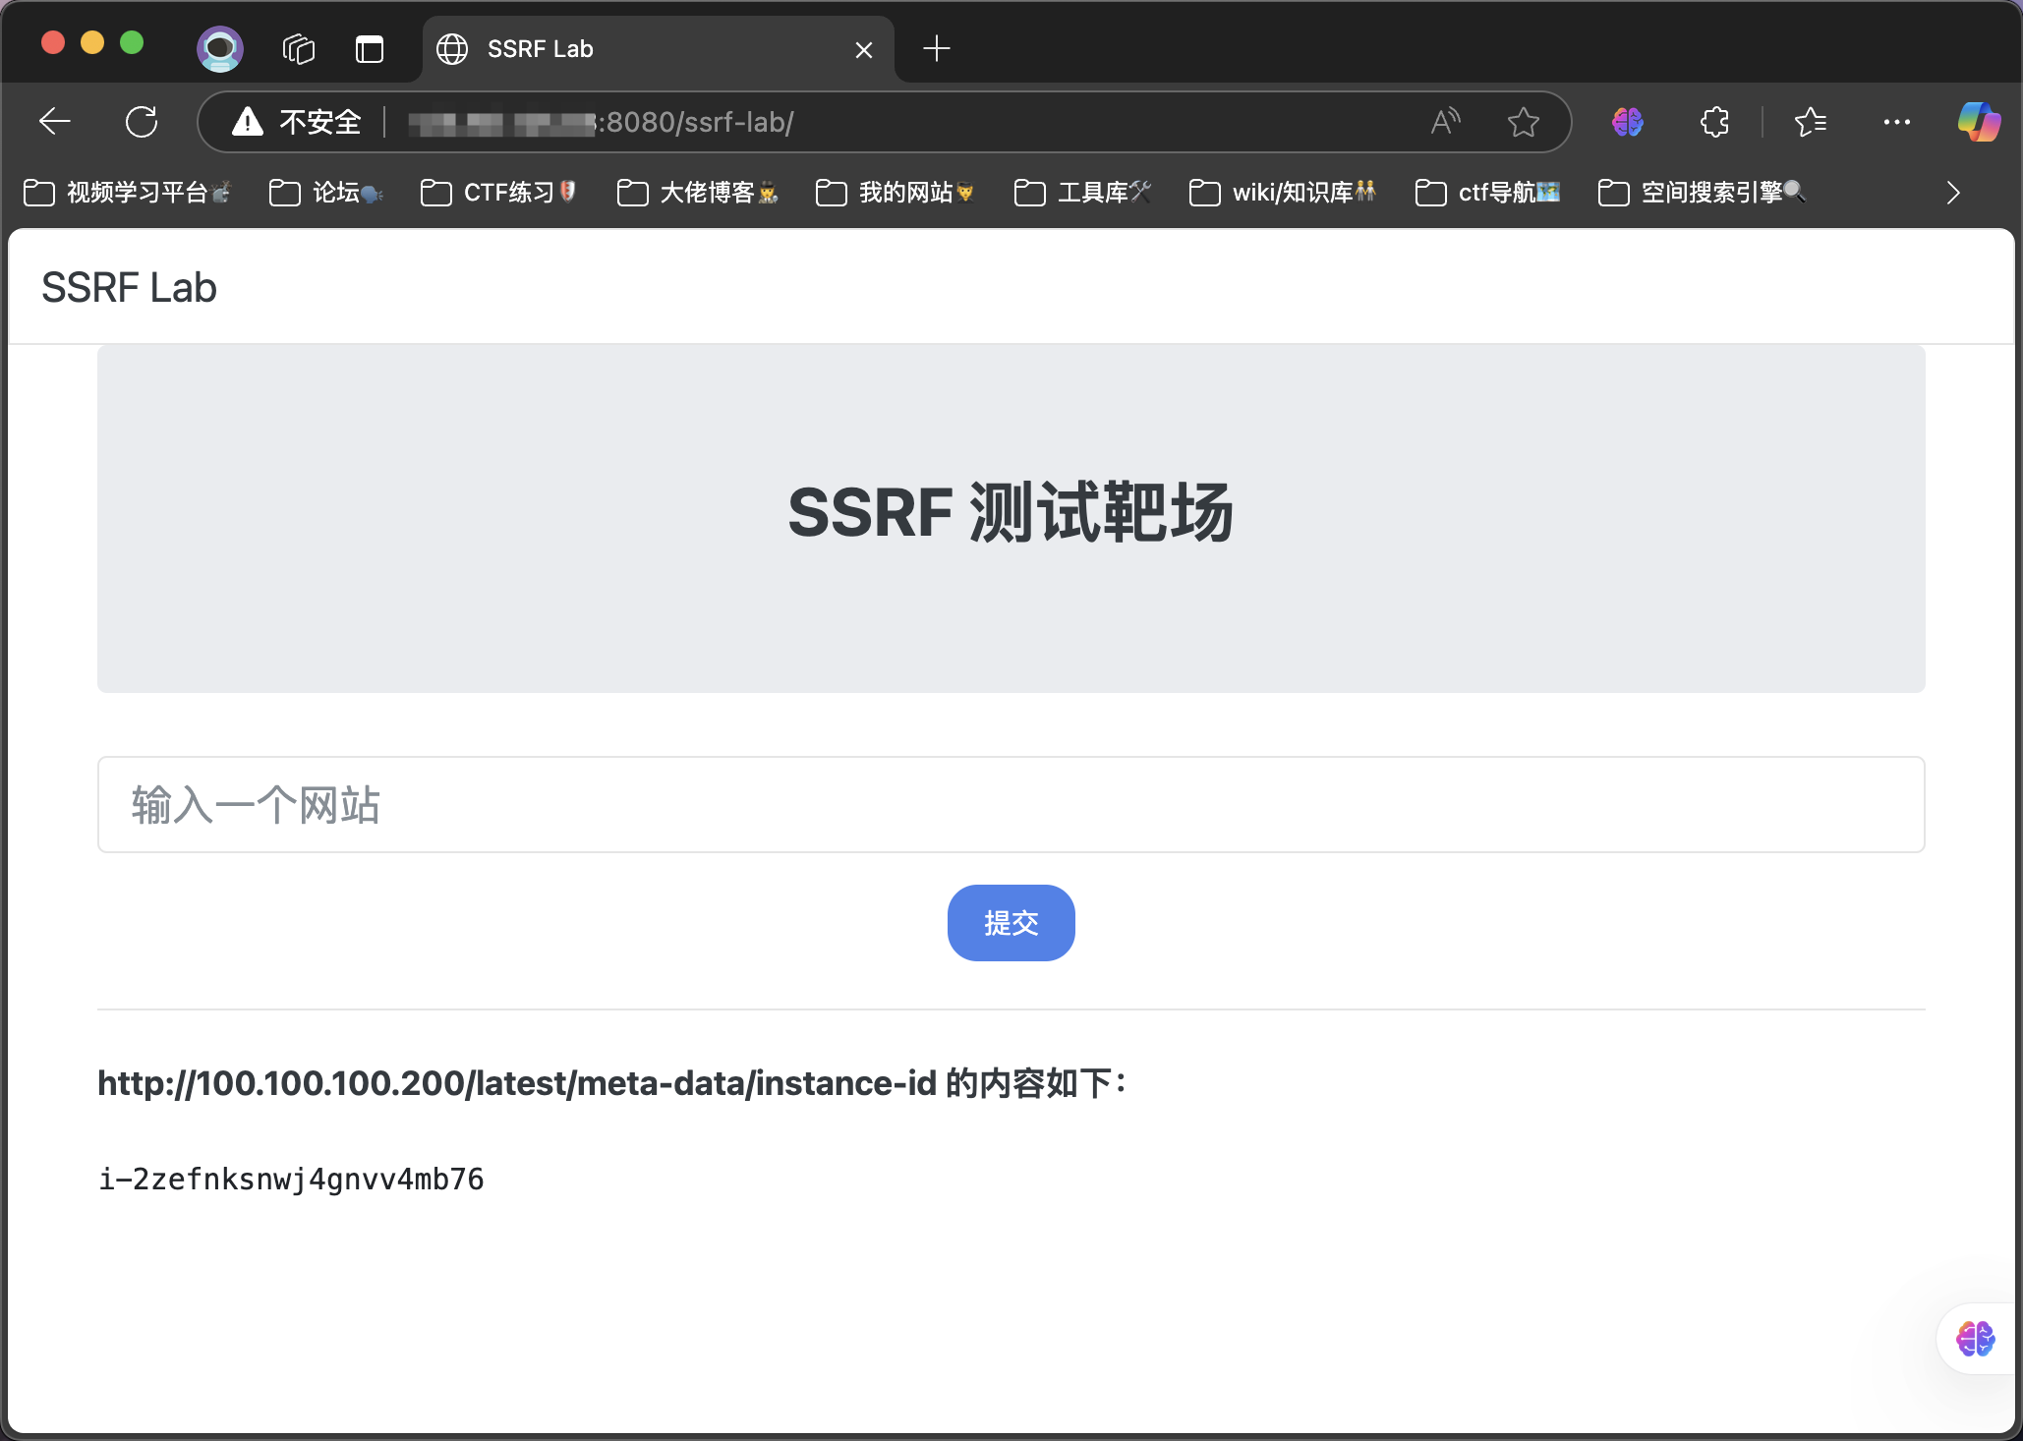Screen dimensions: 2023x1441
Task: Open the extensions puzzle icon
Action: pyautogui.click(x=1714, y=122)
